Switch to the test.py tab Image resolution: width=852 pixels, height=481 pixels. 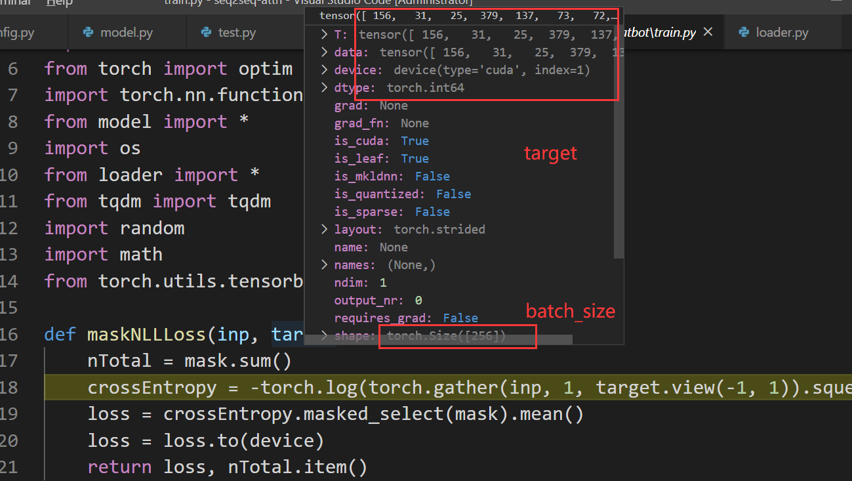237,32
